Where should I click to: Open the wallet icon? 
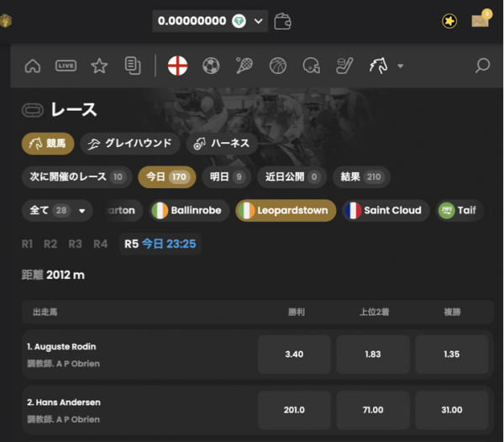tap(282, 21)
